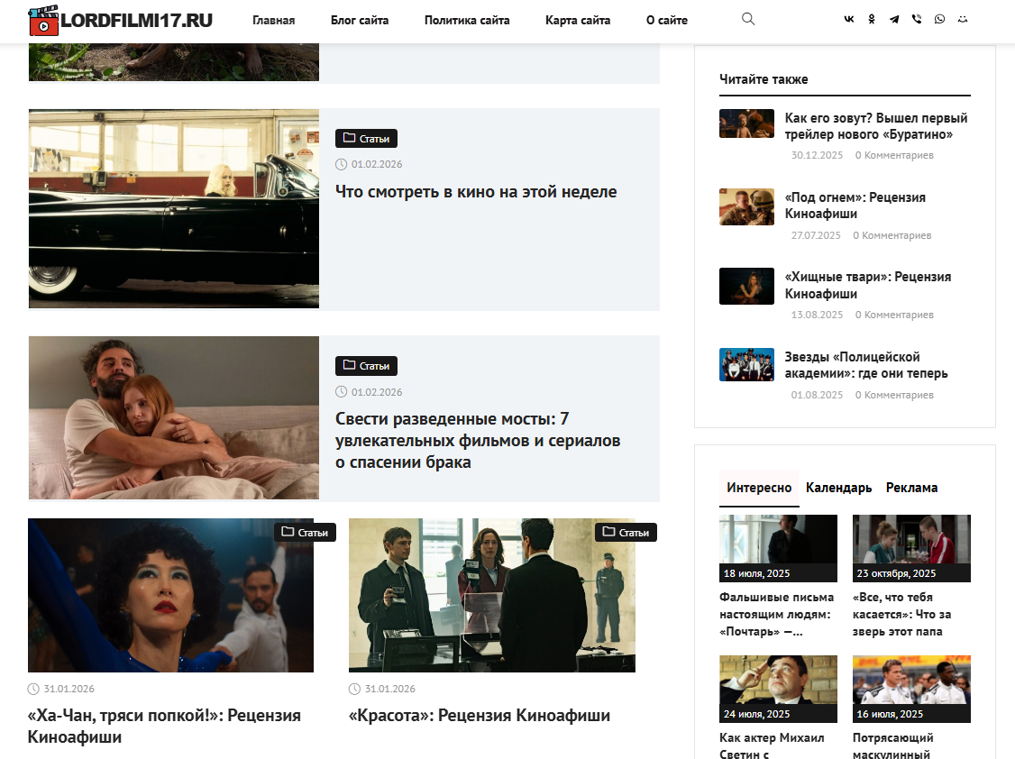Screen dimensions: 1015x759
Task: Open 'Фальшивые письма настоящим людям' article
Action: 777,614
